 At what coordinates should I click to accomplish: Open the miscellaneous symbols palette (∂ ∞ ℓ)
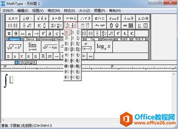114,18
